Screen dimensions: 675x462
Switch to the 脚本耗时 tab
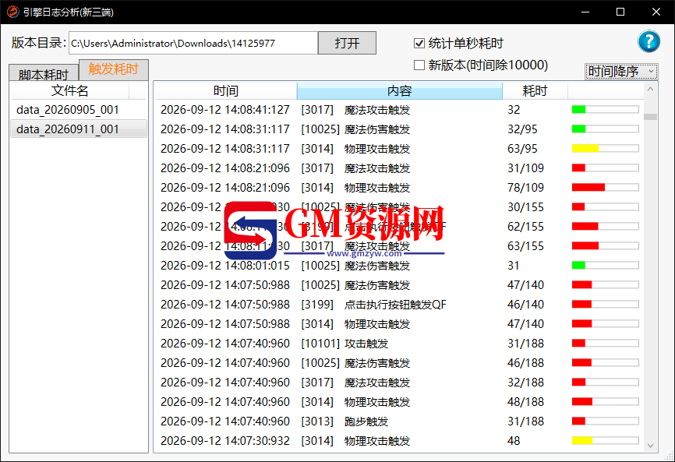point(44,74)
